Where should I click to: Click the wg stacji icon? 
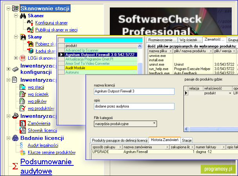pyautogui.click(x=23, y=87)
